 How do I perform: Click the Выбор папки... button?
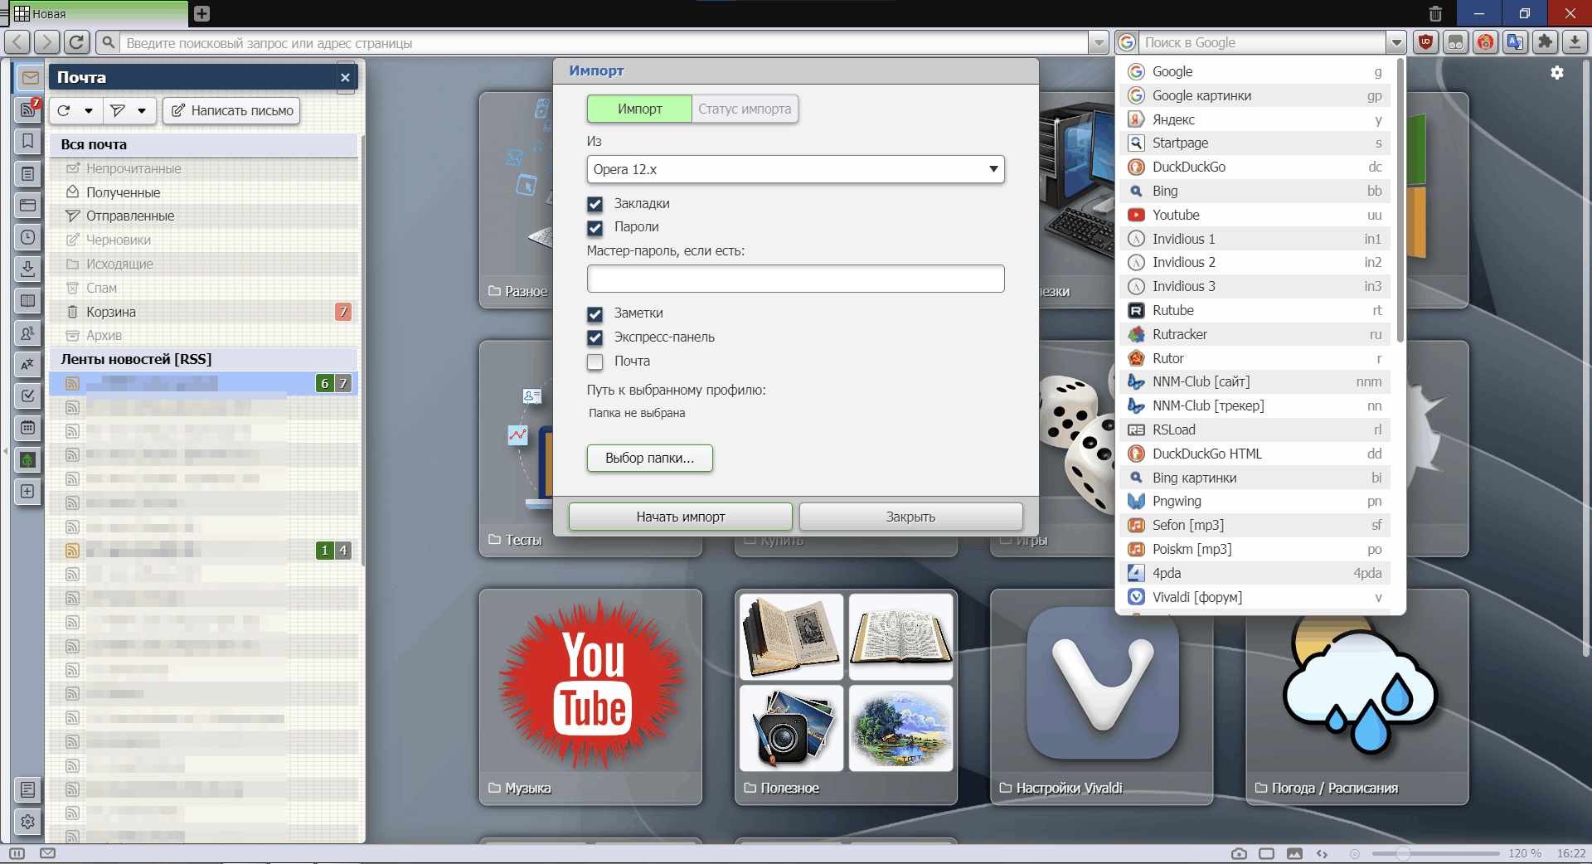(x=649, y=458)
